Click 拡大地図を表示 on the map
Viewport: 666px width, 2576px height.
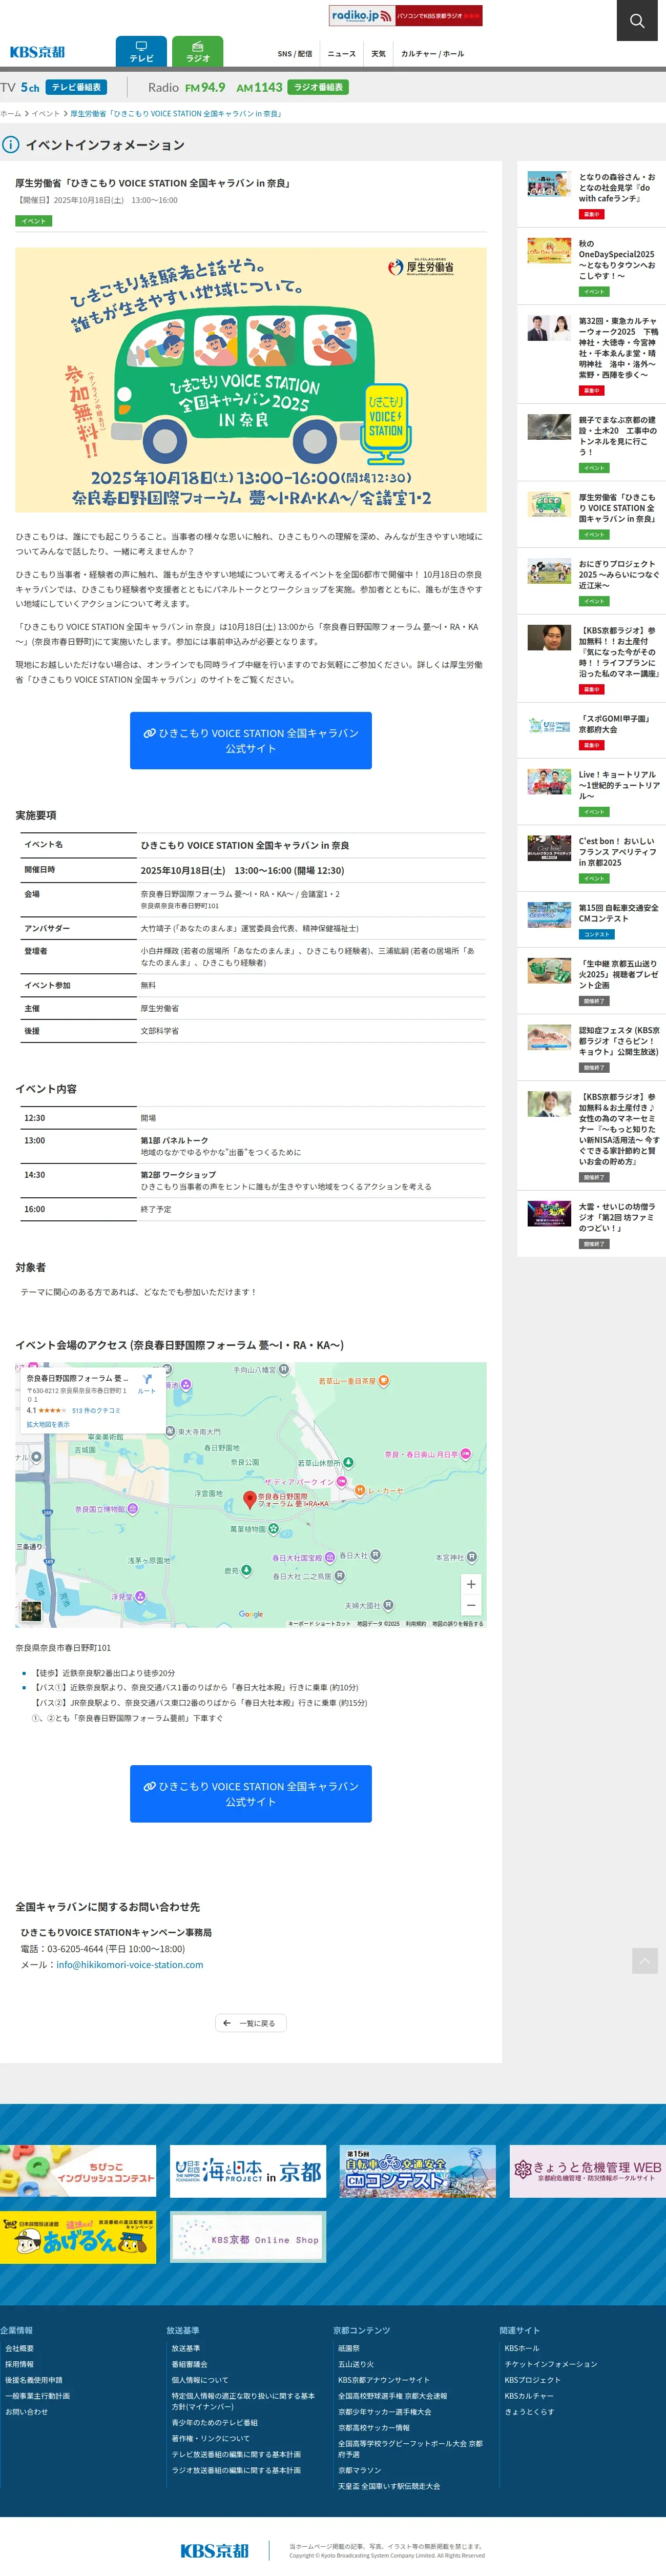coord(48,1424)
